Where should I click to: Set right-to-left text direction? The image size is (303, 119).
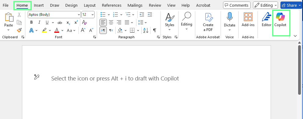111,30
